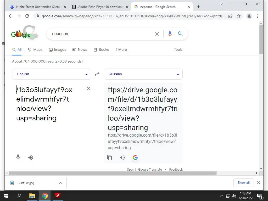Reload the current page

(27, 16)
